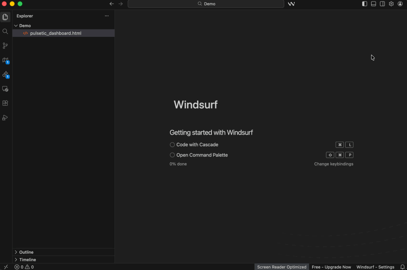This screenshot has height=270, width=407.
Task: Open the Remote Explorer icon
Action: [5, 89]
